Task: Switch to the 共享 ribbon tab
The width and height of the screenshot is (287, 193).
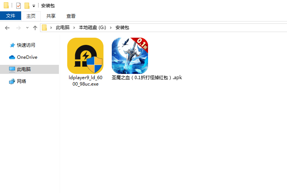Action: [x=51, y=16]
